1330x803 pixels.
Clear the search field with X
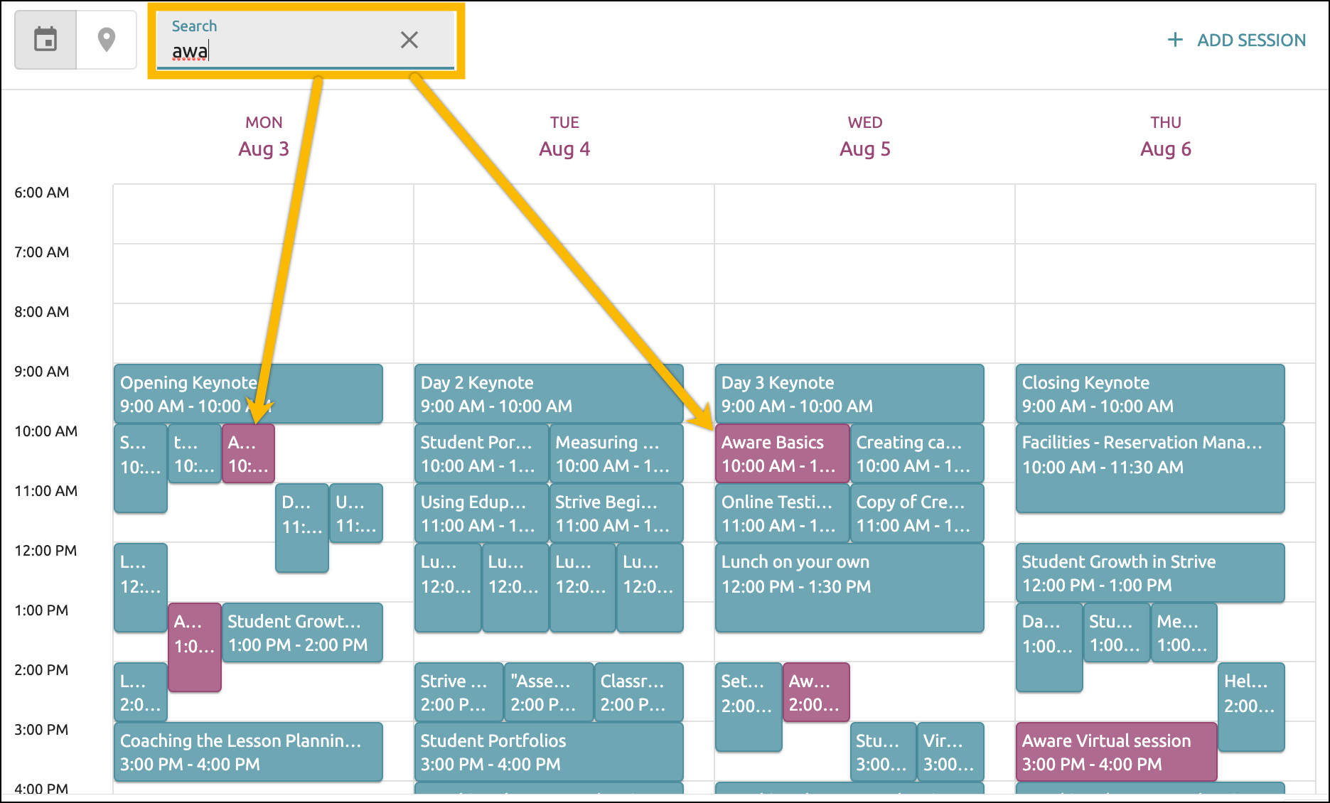pos(409,40)
